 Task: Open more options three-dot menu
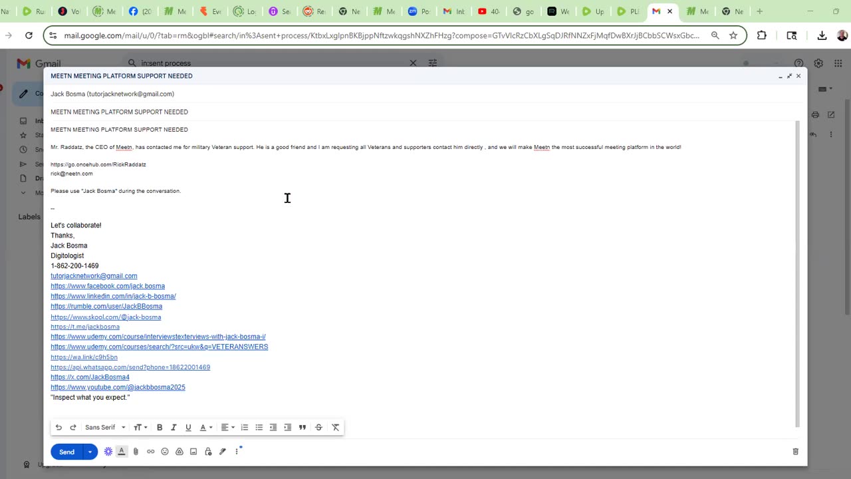[x=237, y=452]
